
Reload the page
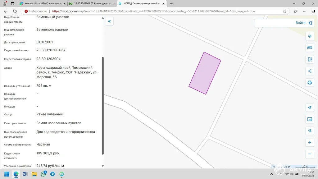pos(15,11)
